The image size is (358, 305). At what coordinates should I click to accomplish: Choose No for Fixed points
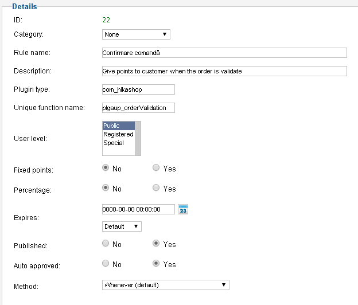point(106,169)
